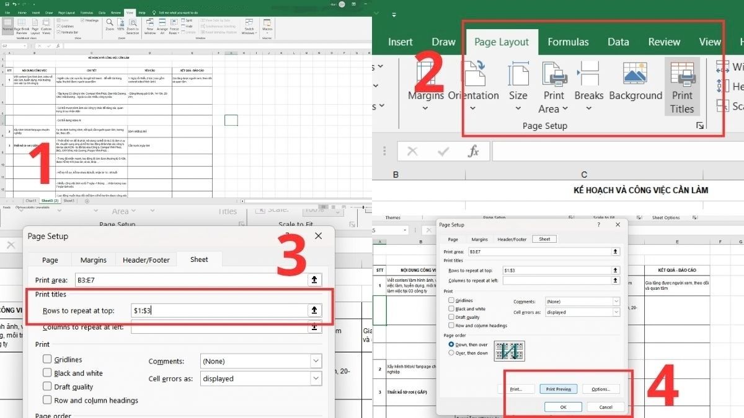Open Custom Views in the View ribbon
Image resolution: width=744 pixels, height=418 pixels.
(46, 25)
